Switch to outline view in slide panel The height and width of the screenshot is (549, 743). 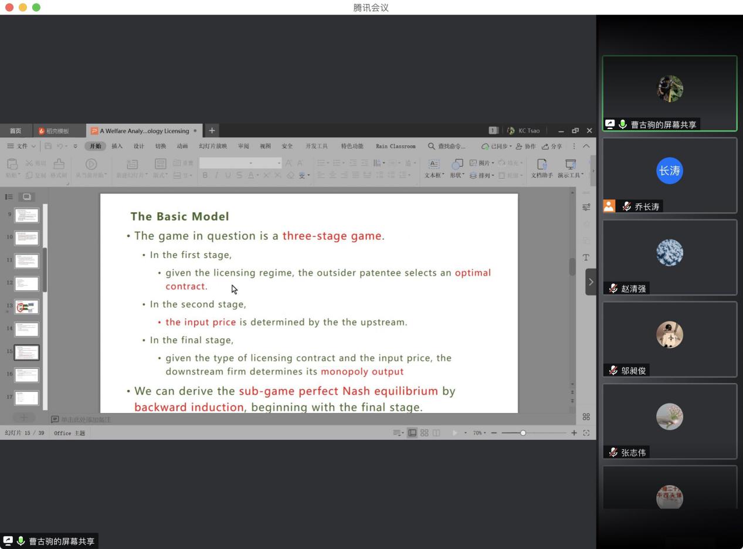tap(9, 197)
